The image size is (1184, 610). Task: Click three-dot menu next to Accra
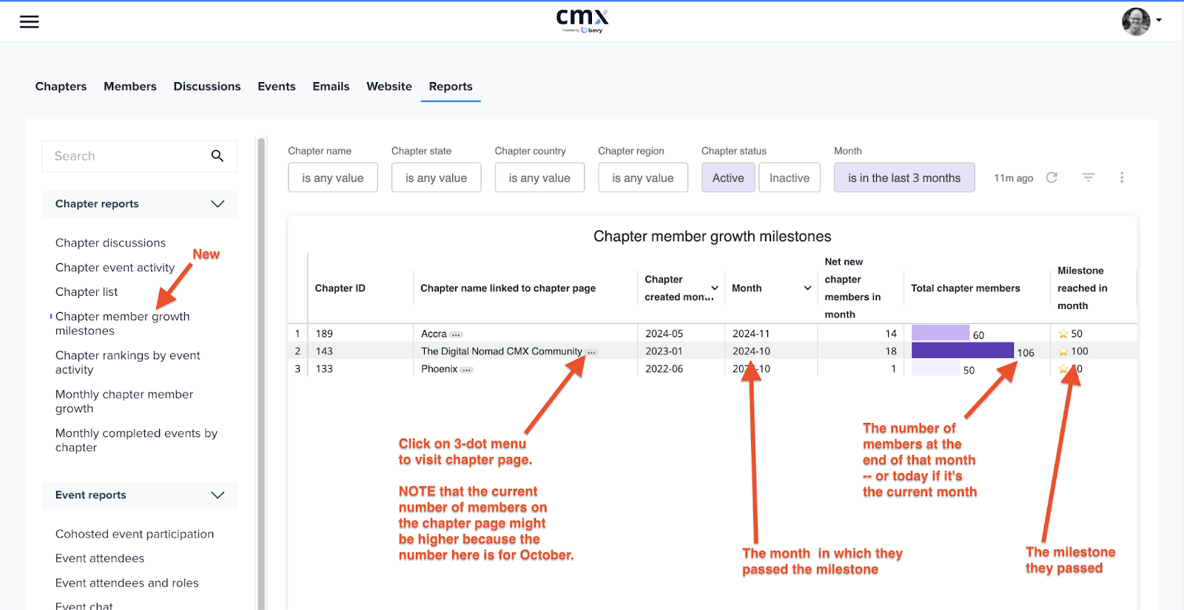pos(457,334)
